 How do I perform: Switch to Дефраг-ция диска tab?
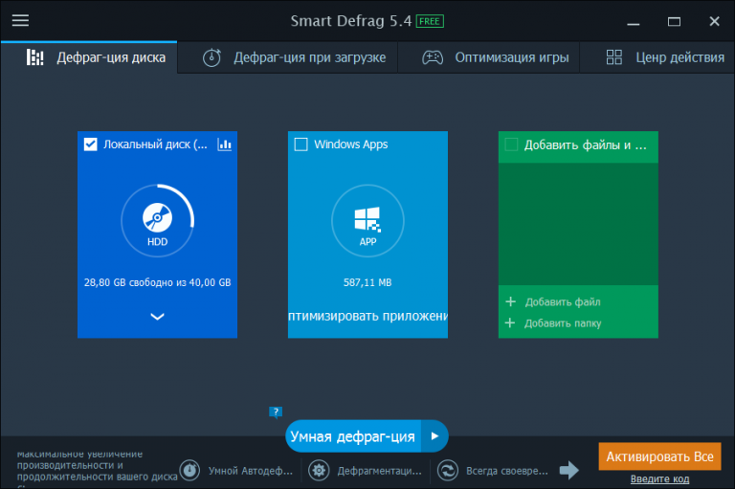89,57
